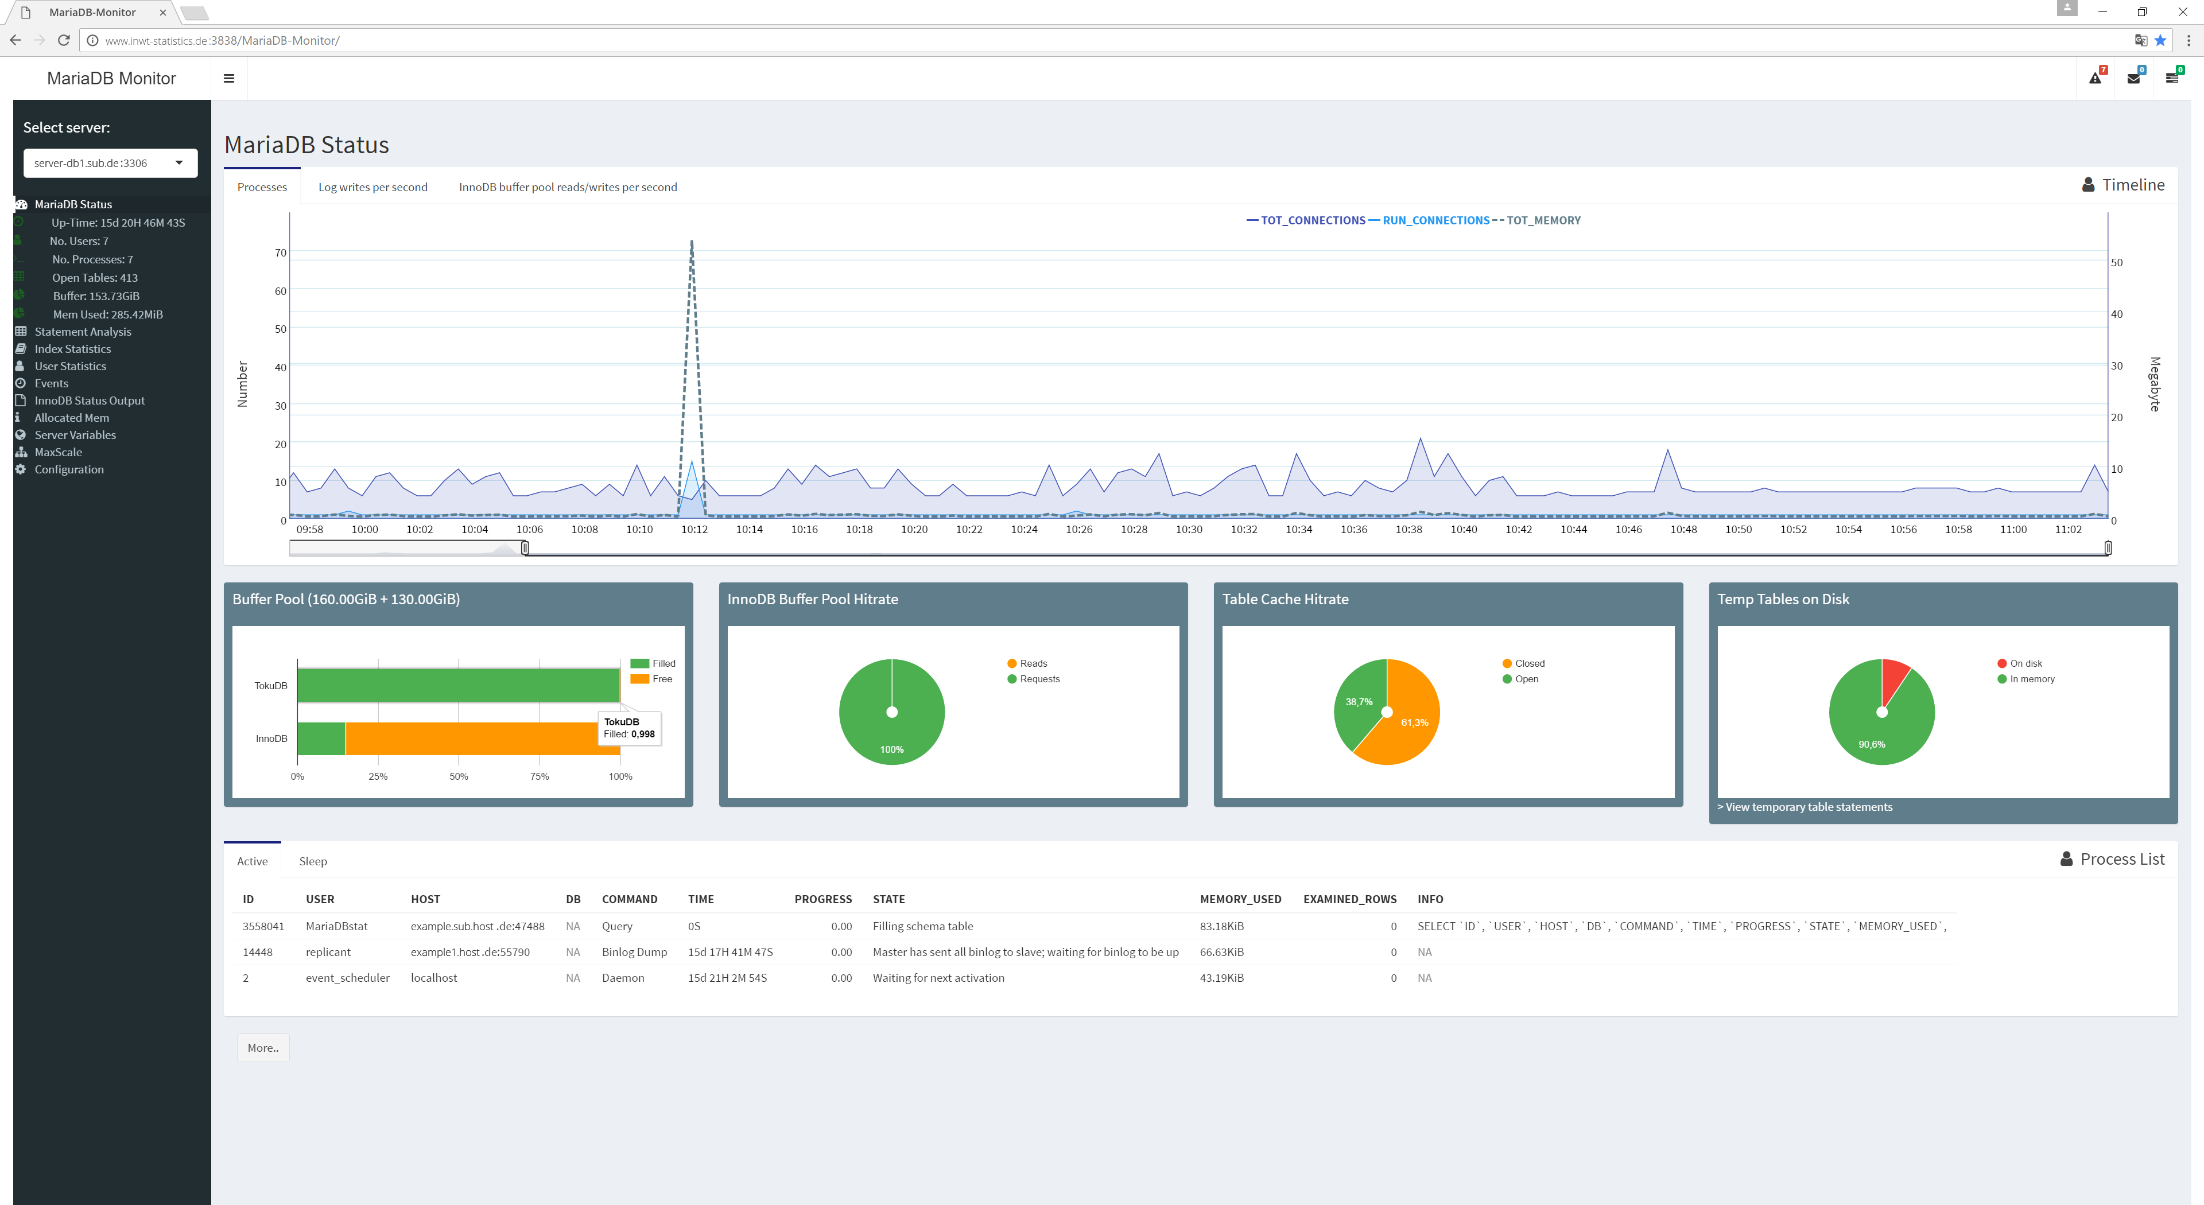
Task: Click Buffer: 153.73GiB sidebar entry
Action: (96, 296)
